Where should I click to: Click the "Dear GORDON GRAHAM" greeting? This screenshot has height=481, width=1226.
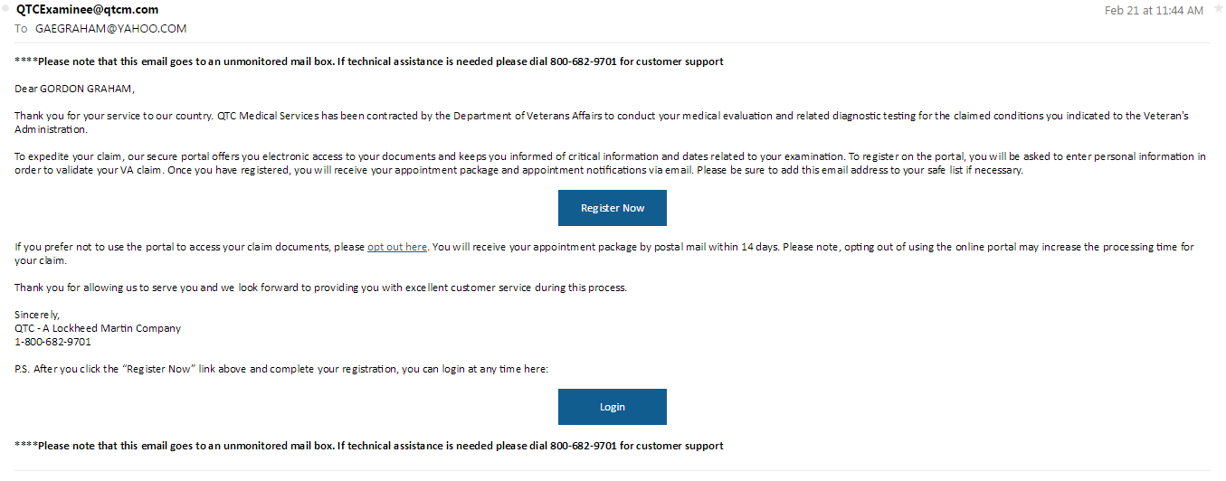tap(73, 89)
